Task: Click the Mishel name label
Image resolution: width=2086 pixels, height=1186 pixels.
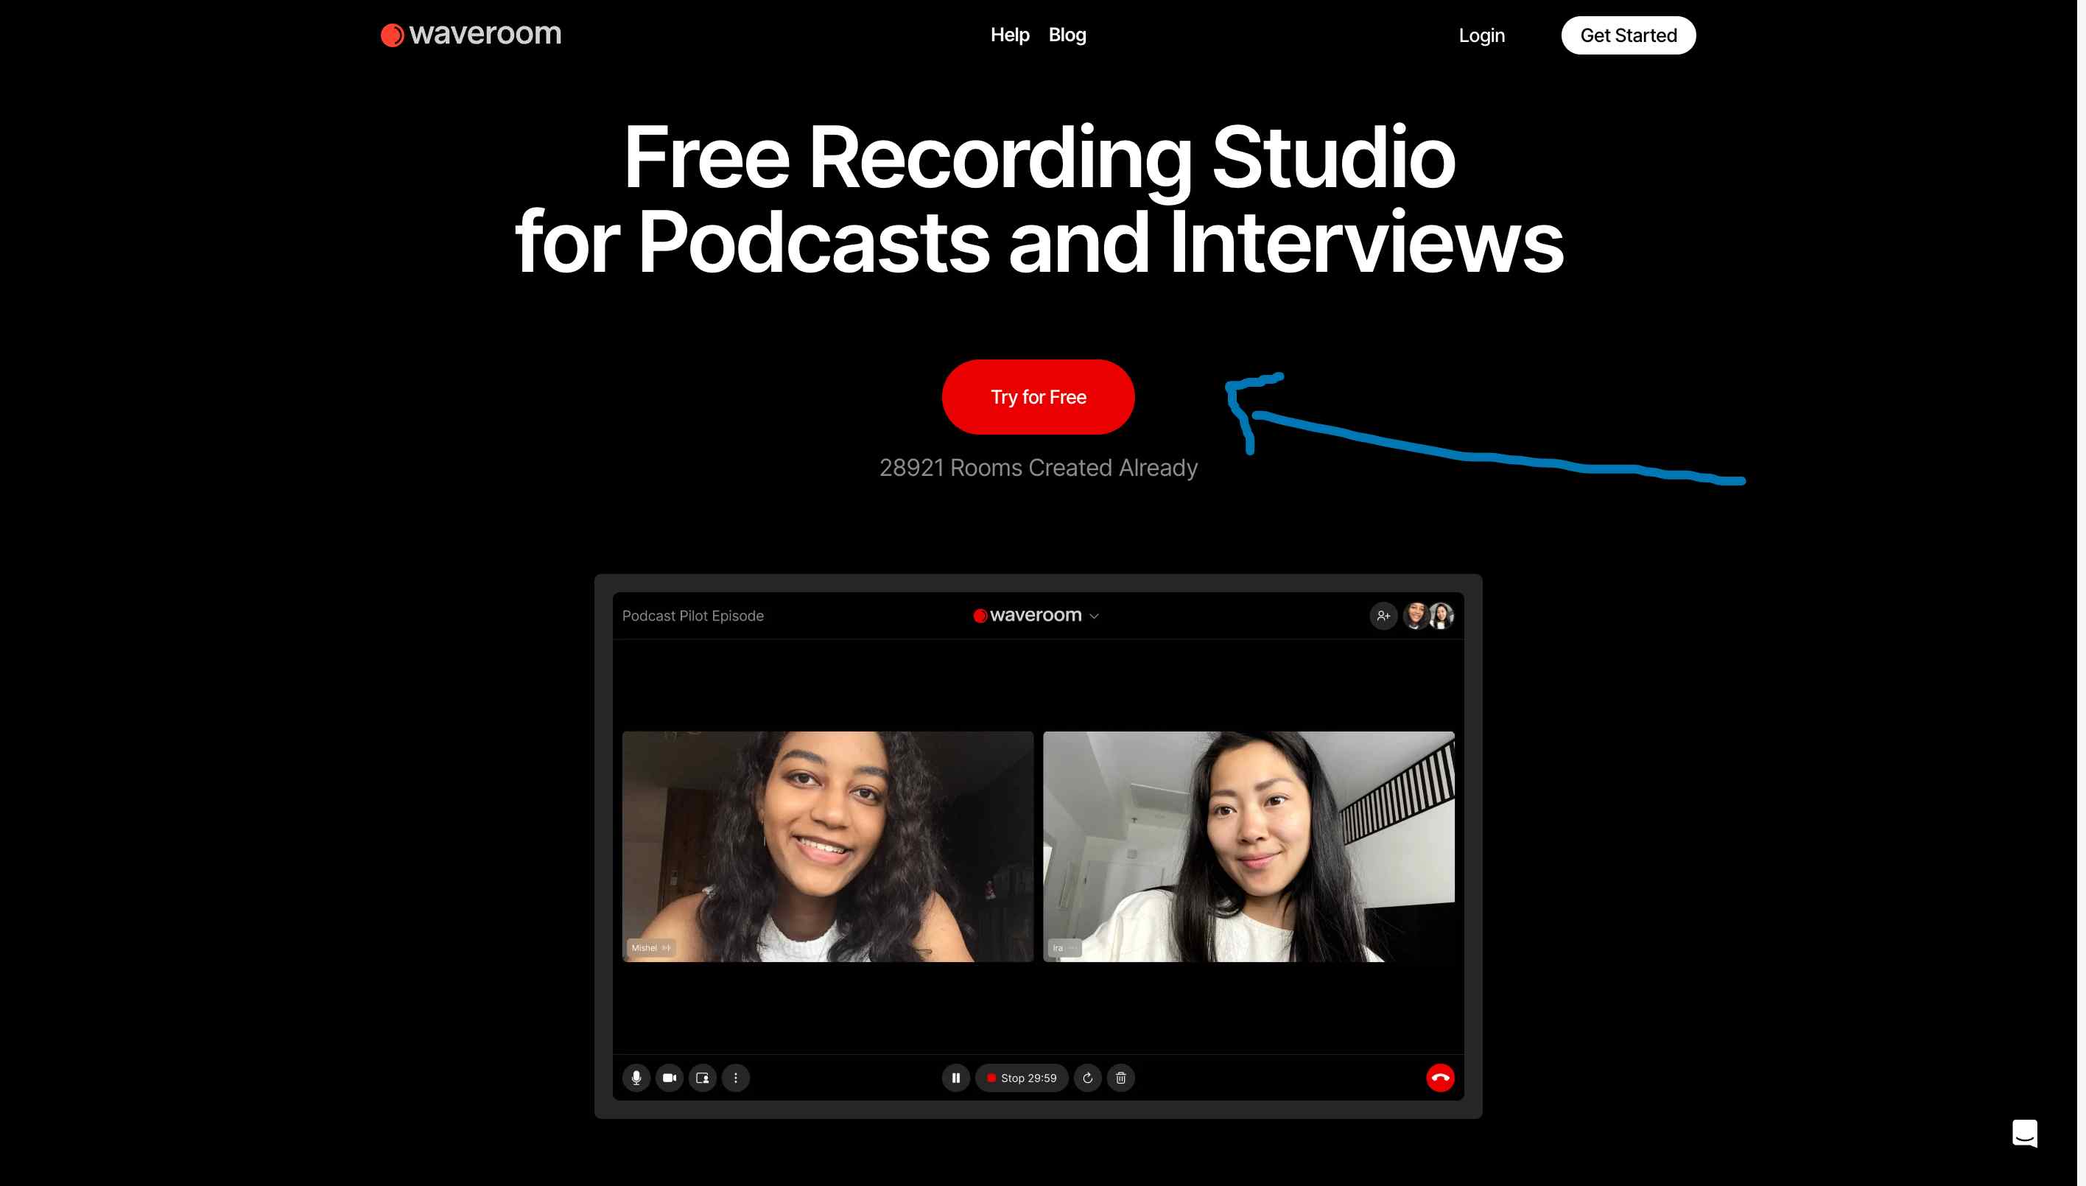Action: pyautogui.click(x=650, y=947)
